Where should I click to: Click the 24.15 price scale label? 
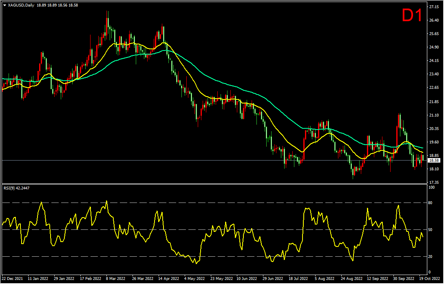tap(434, 61)
